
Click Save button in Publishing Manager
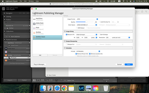tap(129, 64)
